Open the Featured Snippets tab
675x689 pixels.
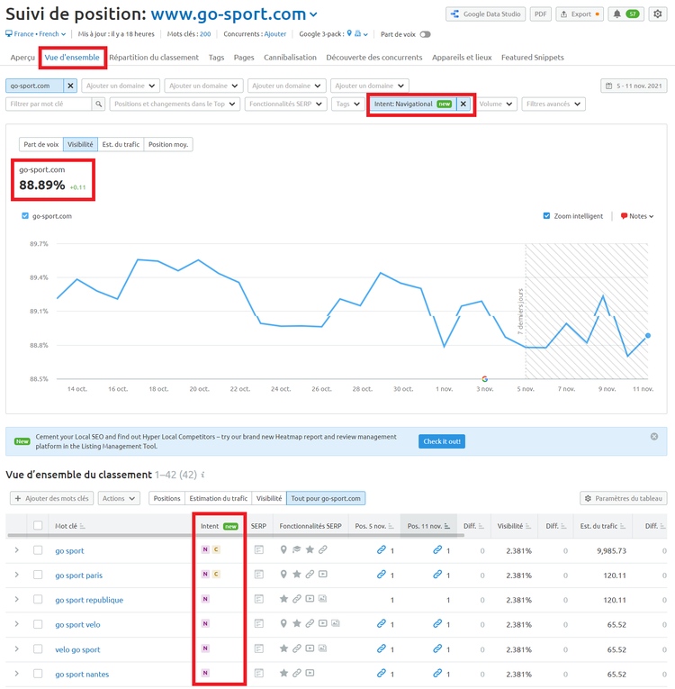(532, 58)
